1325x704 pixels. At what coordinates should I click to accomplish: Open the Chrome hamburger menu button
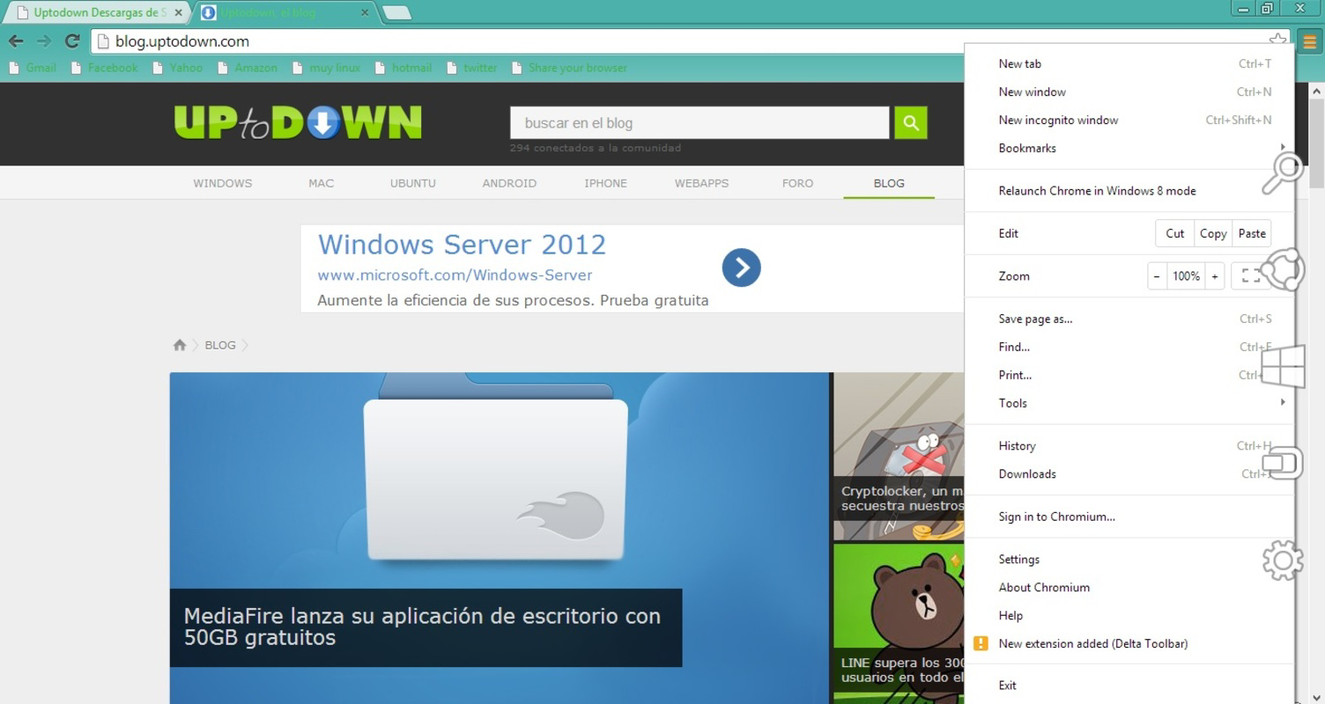1309,41
